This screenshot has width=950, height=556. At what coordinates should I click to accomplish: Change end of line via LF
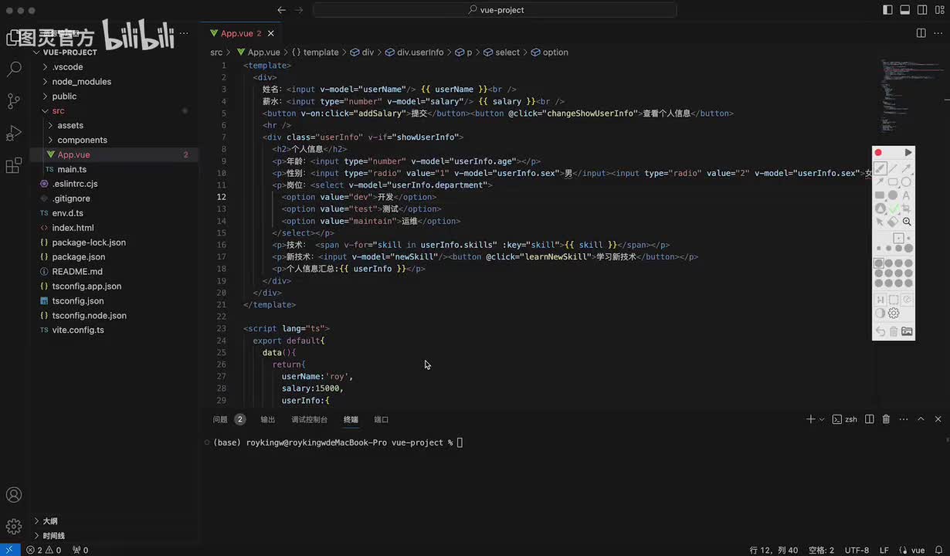884,550
